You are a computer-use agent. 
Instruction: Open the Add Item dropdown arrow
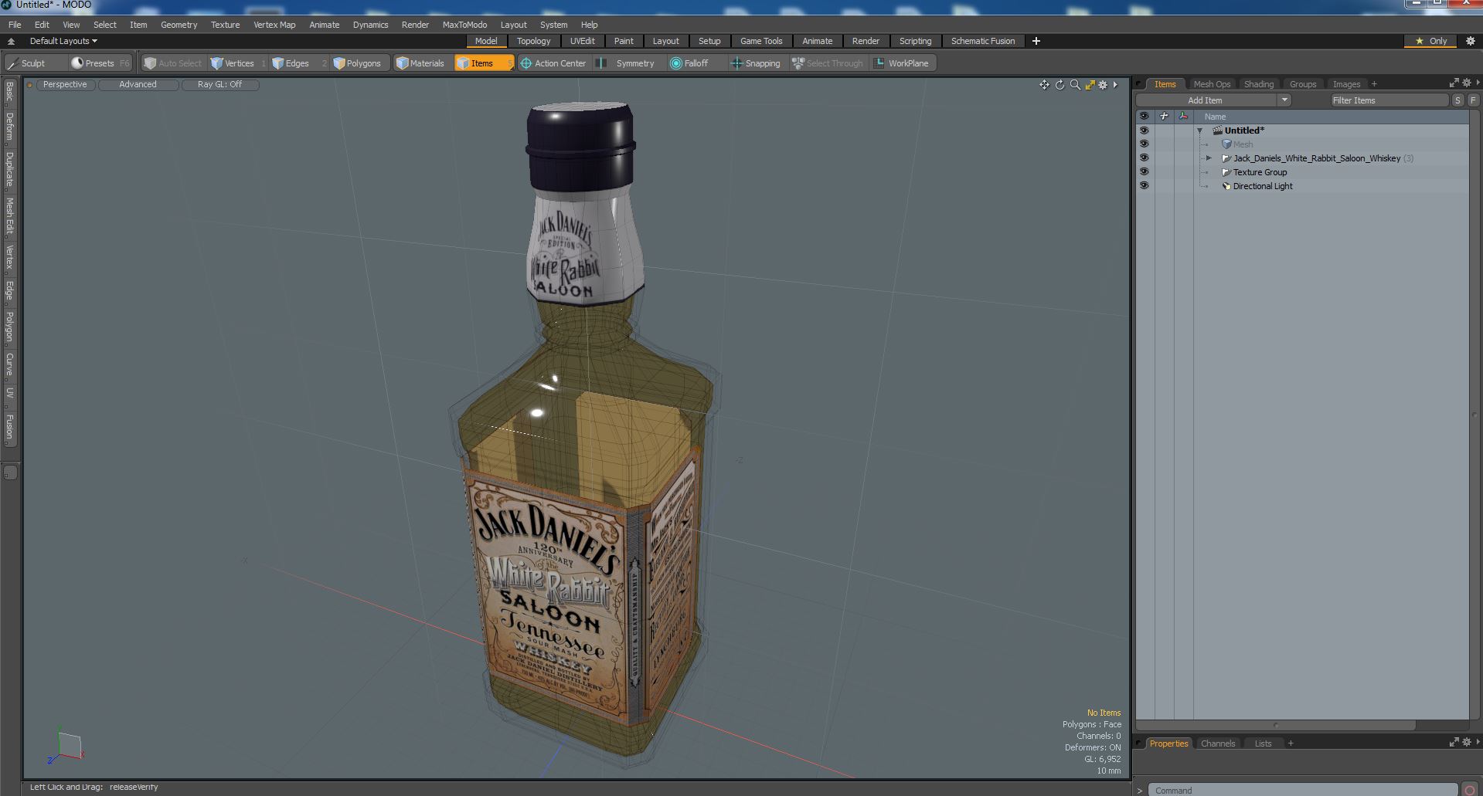click(1284, 100)
